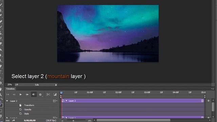Select the Crop tool
217x122 pixels.
click(1, 10)
